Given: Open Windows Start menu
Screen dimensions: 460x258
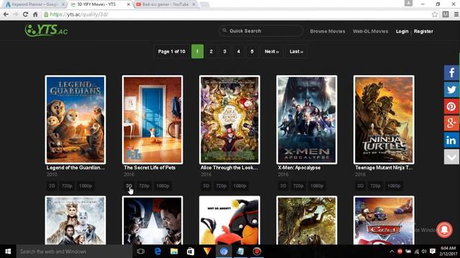Looking at the screenshot, I should pyautogui.click(x=8, y=252).
